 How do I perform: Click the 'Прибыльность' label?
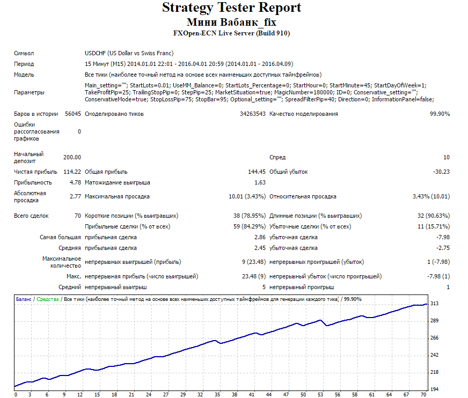coord(33,182)
